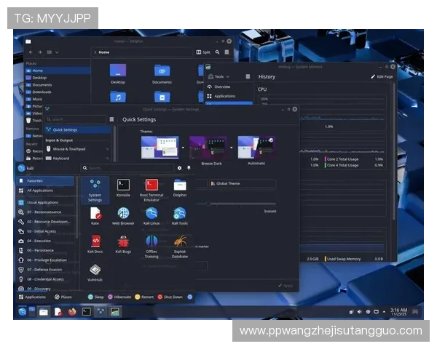The width and height of the screenshot is (437, 349).
Task: Select All Applications category
Action: pos(45,190)
